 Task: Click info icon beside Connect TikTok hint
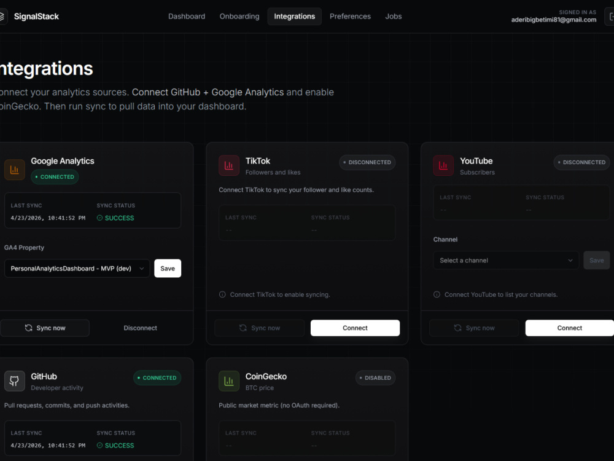coord(222,294)
